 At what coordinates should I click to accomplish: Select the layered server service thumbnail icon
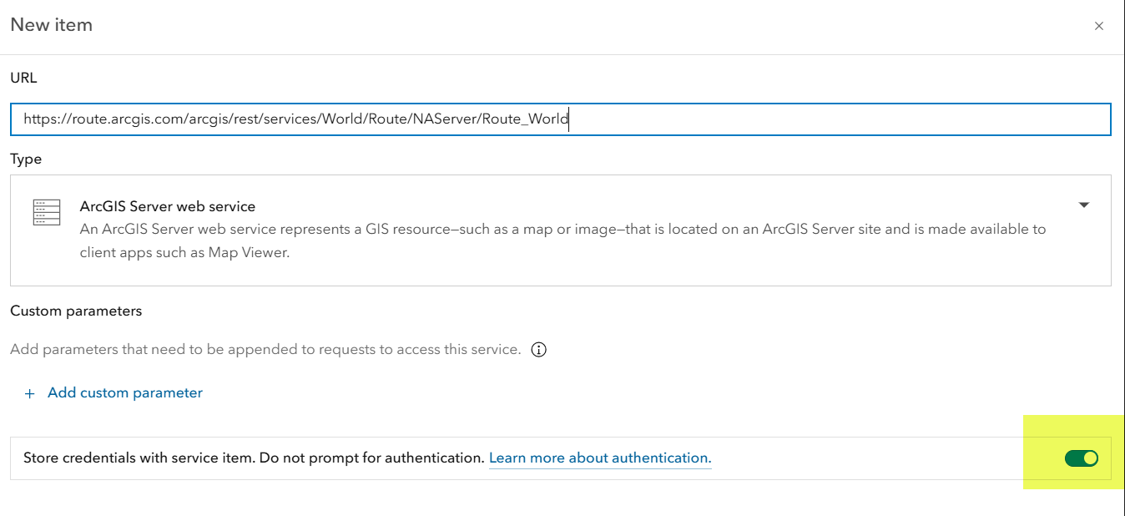[x=46, y=212]
